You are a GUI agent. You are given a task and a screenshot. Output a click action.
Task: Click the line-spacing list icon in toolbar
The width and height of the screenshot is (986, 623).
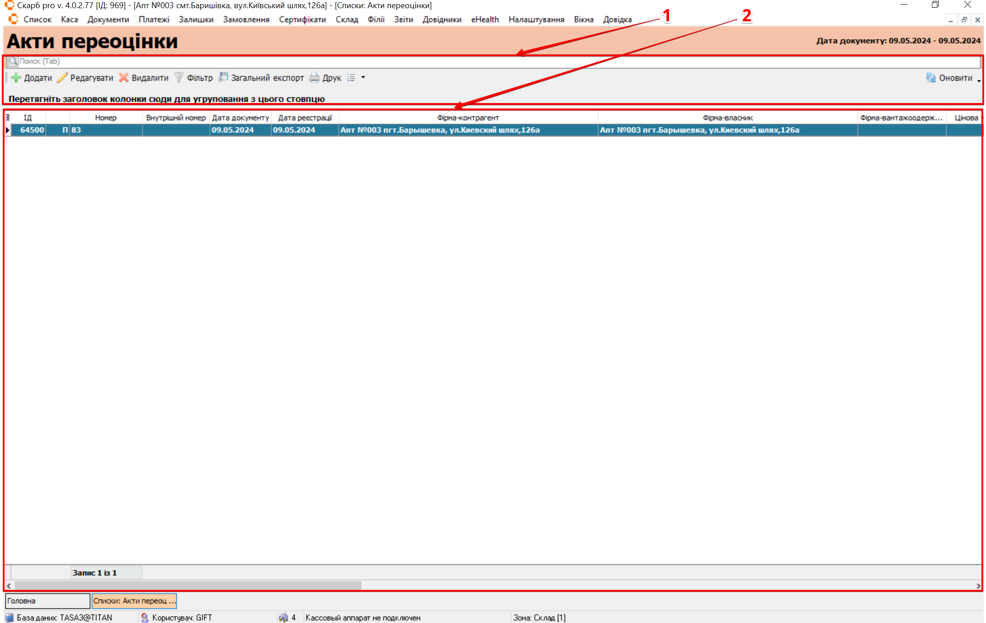click(351, 78)
